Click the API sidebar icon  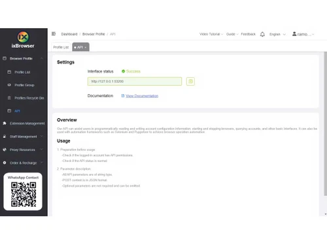pos(9,111)
